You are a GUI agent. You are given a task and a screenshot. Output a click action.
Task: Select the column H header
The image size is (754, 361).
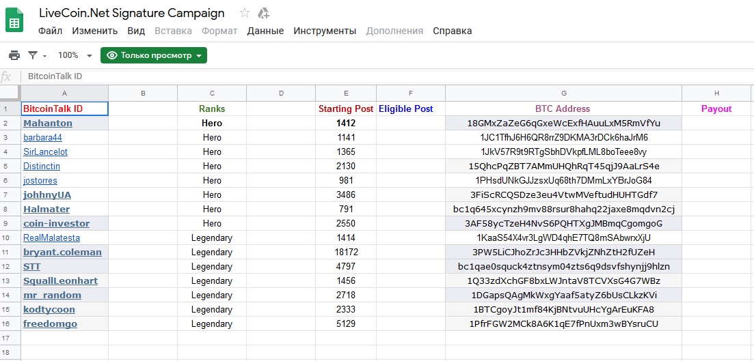tap(716, 93)
